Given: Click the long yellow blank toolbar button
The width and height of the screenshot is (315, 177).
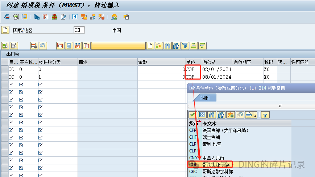Looking at the screenshot, I should pyautogui.click(x=118, y=46).
